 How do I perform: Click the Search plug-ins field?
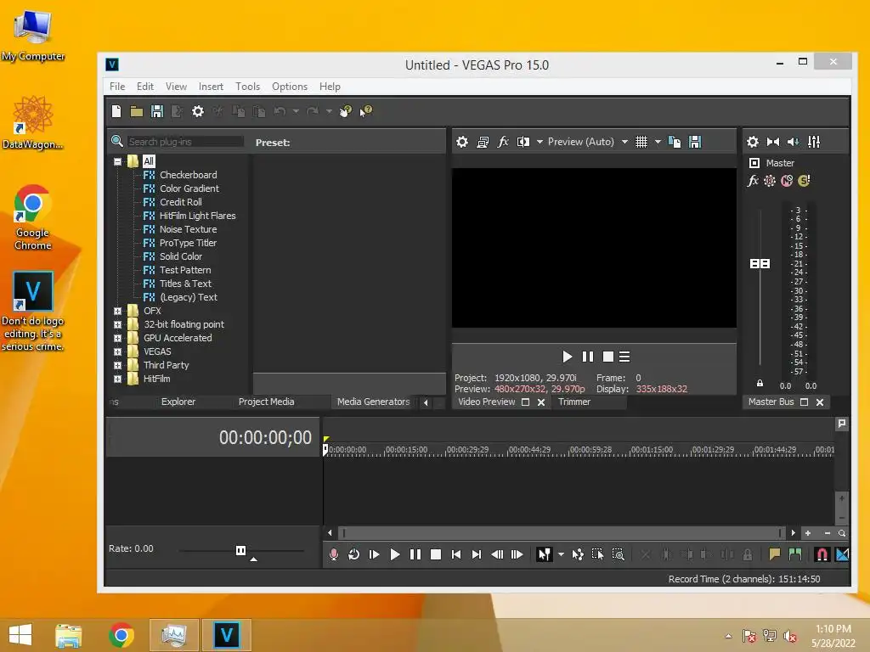click(184, 142)
